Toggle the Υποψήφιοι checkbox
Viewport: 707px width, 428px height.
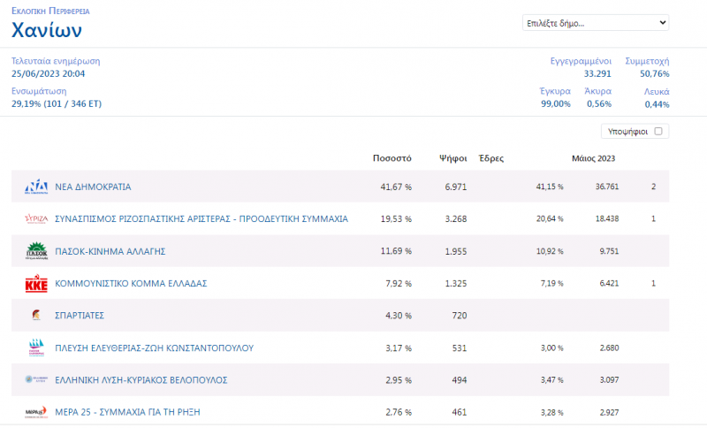(x=658, y=131)
